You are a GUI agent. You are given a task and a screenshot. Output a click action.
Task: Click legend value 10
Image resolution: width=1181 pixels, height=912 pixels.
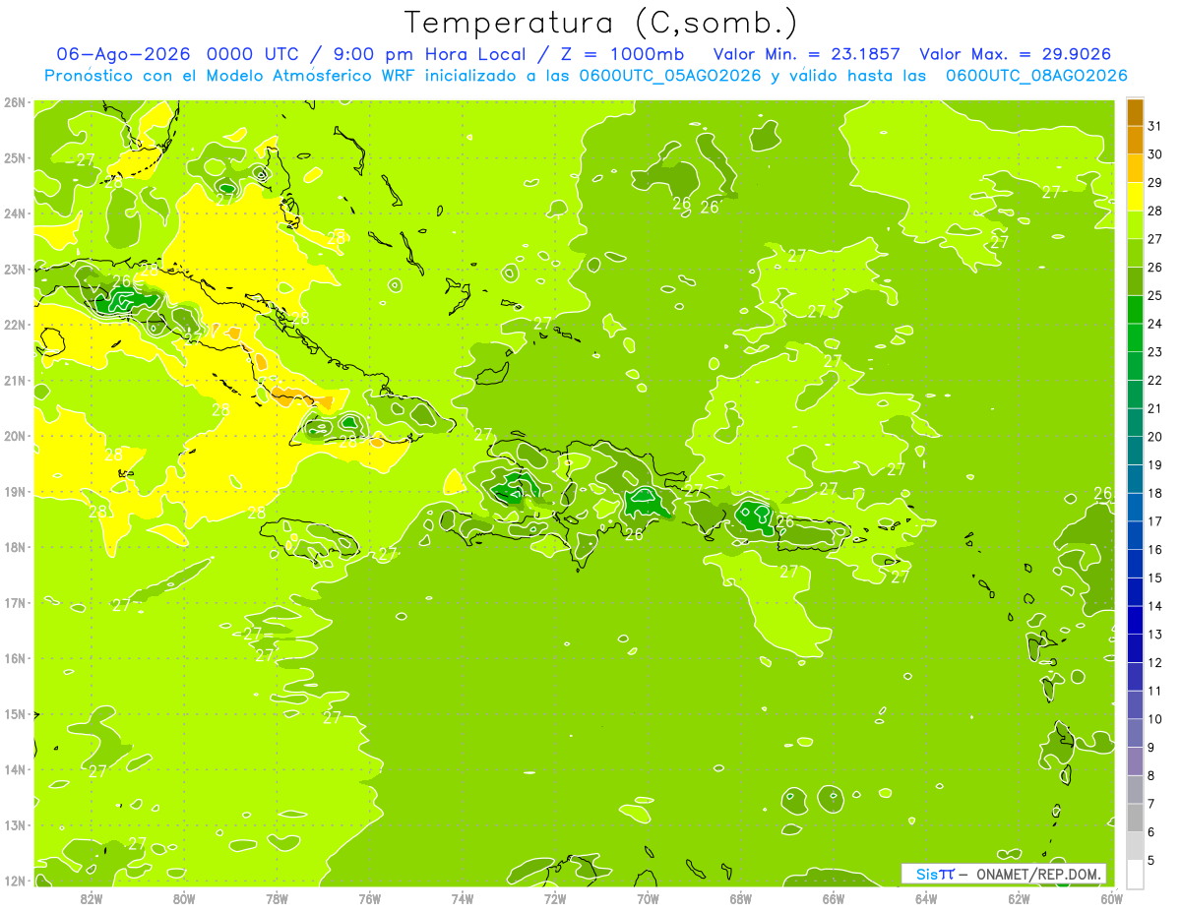point(1155,719)
